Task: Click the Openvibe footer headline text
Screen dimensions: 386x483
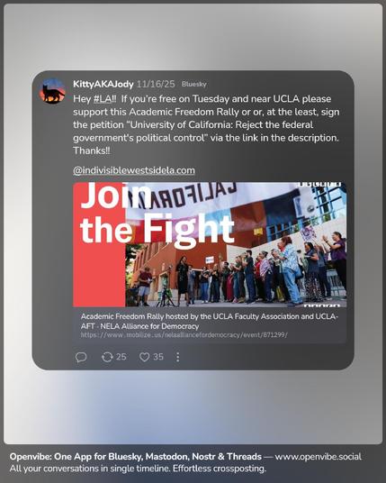Action: click(x=136, y=457)
